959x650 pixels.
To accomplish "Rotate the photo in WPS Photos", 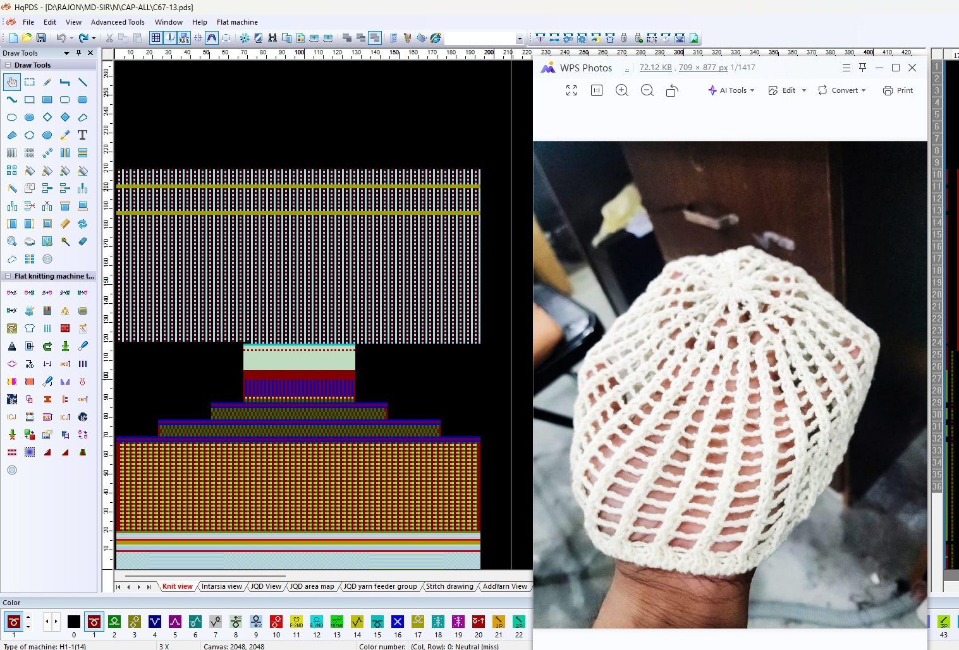I will click(672, 90).
